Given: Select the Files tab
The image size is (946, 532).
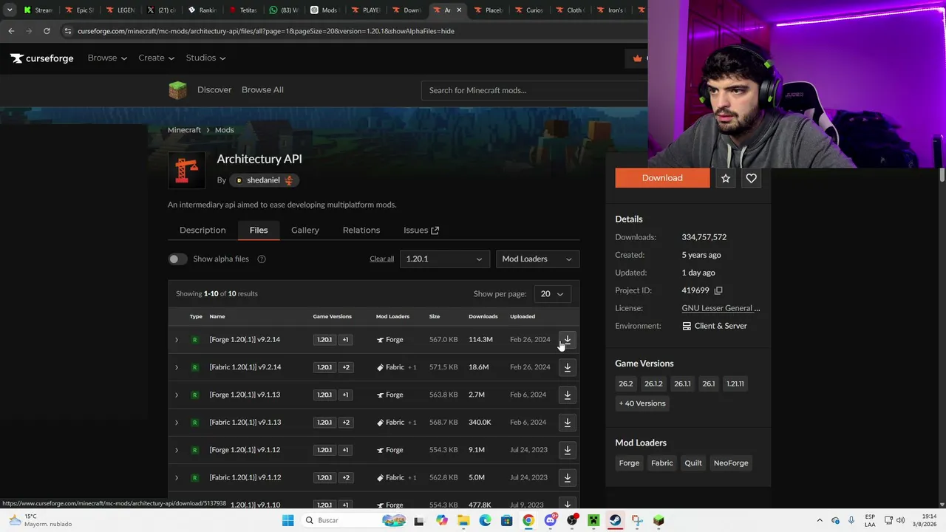Looking at the screenshot, I should [259, 231].
